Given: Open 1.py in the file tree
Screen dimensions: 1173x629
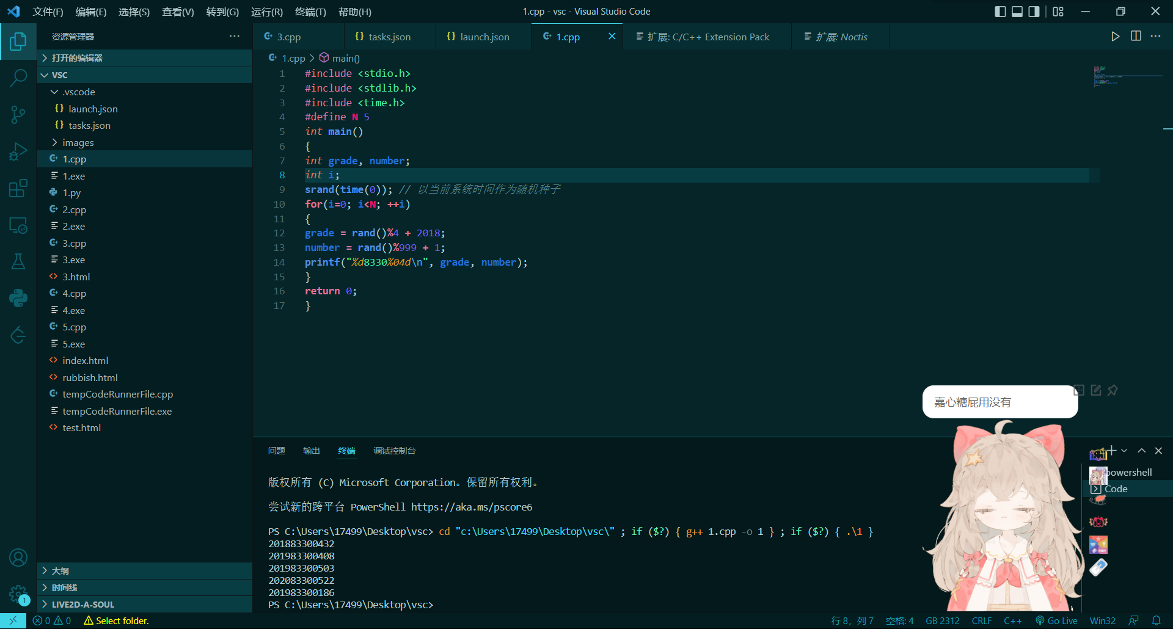Looking at the screenshot, I should click(144, 192).
